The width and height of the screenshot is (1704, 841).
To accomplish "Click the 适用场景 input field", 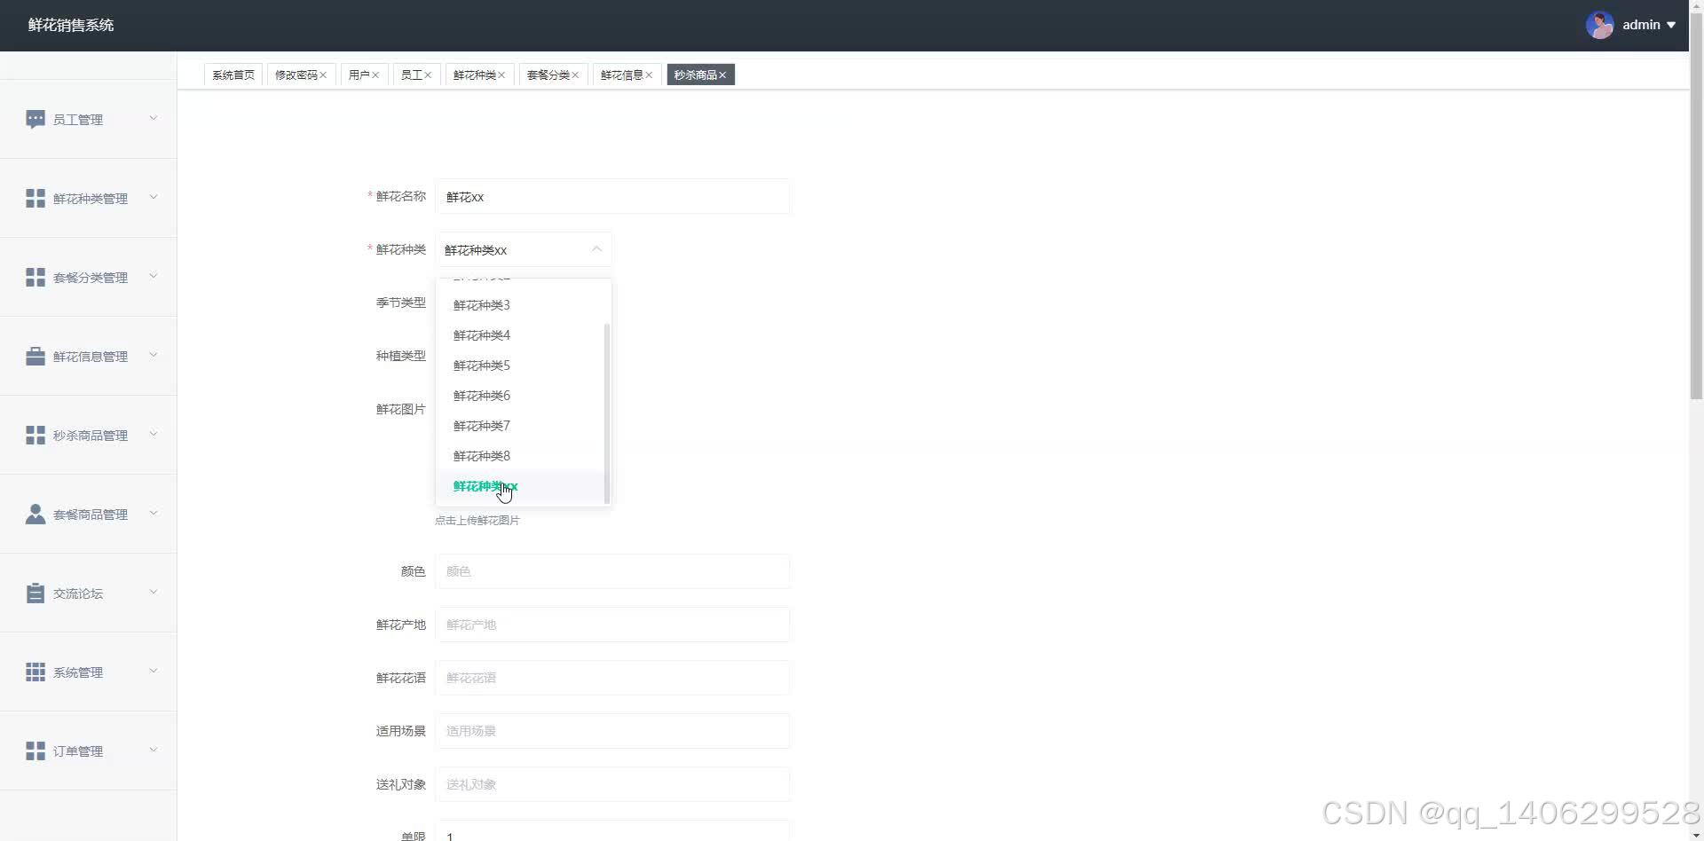I will click(x=612, y=731).
